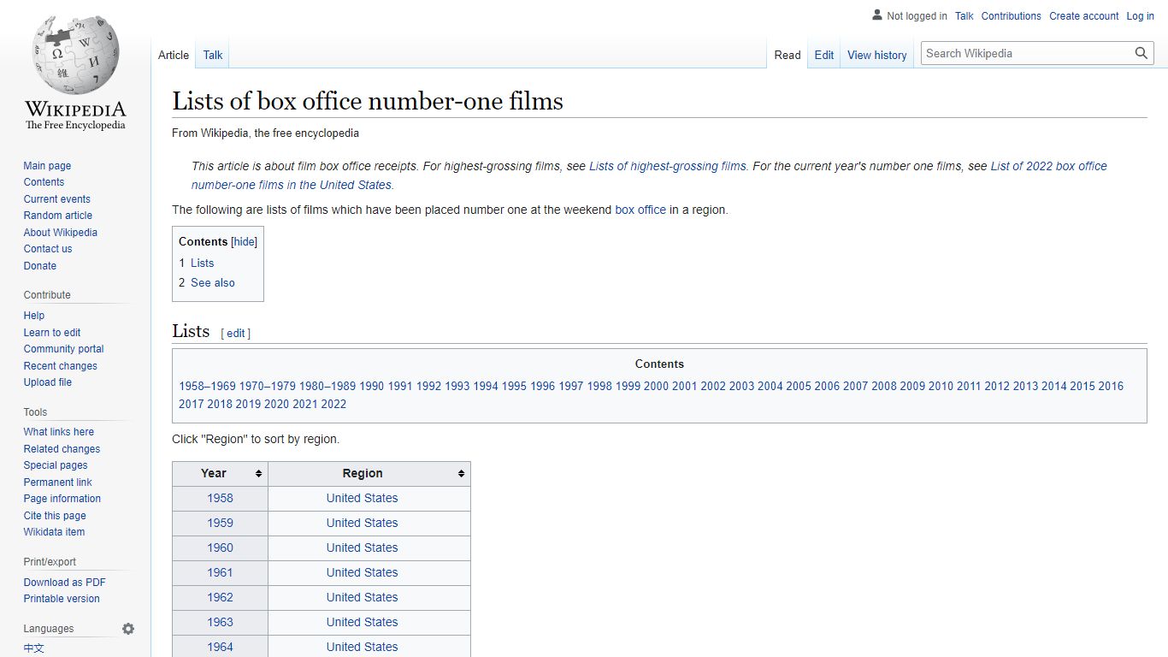
Task: Edit the Lists section
Action: 236,334
